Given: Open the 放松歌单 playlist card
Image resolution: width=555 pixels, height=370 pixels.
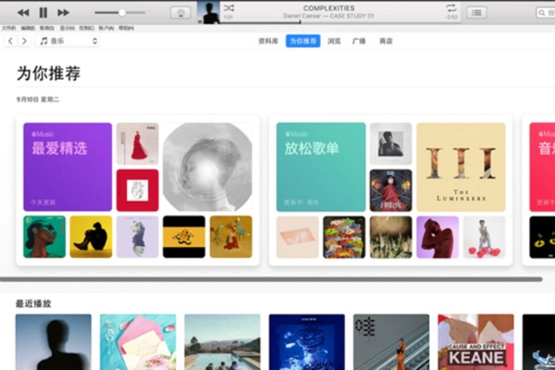Looking at the screenshot, I should point(321,166).
